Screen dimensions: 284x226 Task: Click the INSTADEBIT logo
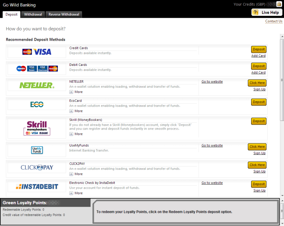(37, 186)
